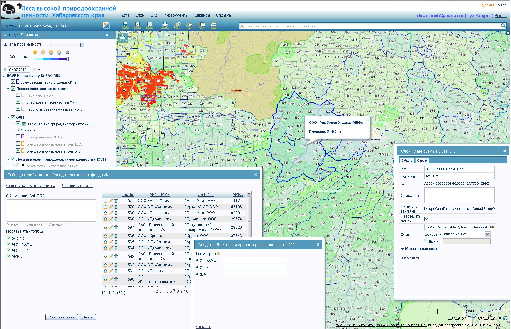Viewport: 511px width, 329px height.
Task: Click folder browse icon next to file path
Action: click(x=492, y=227)
